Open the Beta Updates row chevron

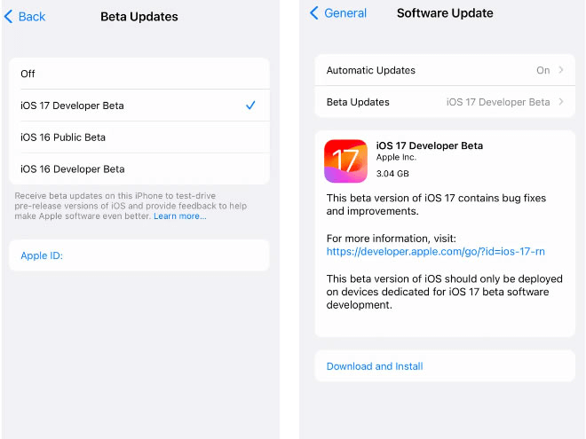click(x=560, y=101)
